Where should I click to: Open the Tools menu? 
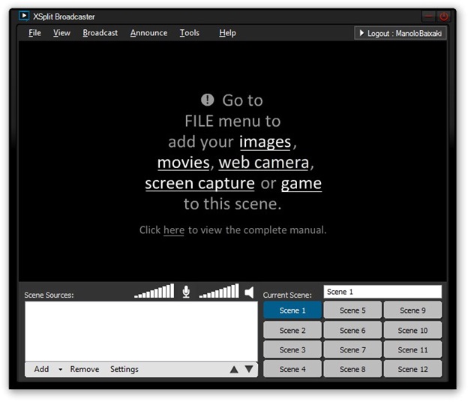coord(190,33)
